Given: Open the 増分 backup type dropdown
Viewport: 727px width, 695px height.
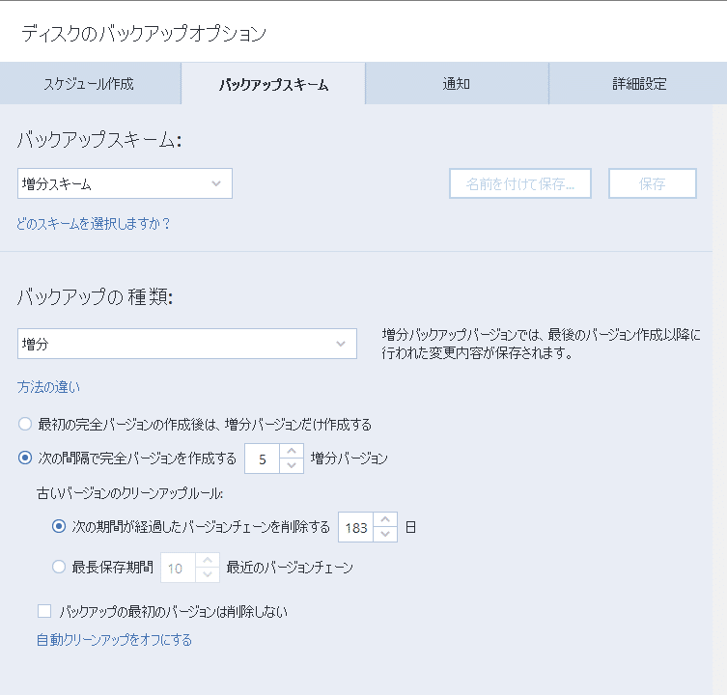Looking at the screenshot, I should click(x=187, y=344).
